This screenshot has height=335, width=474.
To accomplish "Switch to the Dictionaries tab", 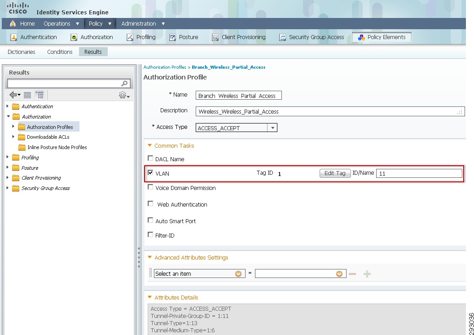I will pos(22,52).
